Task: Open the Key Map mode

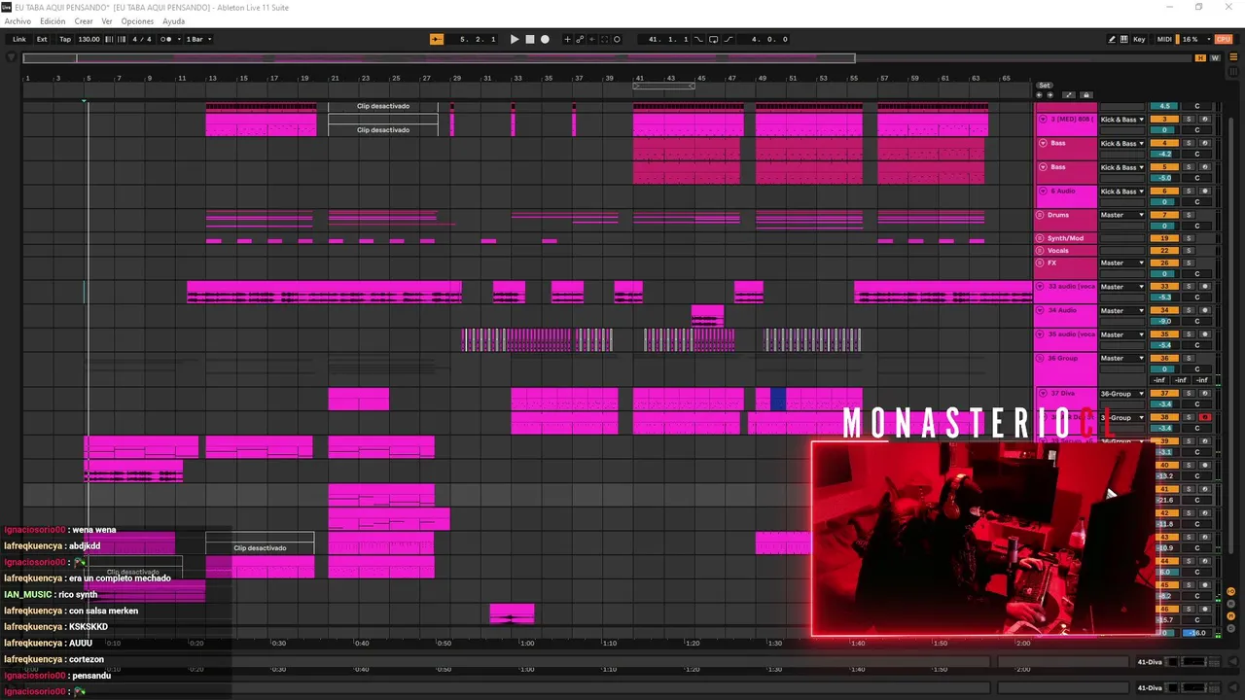Action: click(1139, 39)
